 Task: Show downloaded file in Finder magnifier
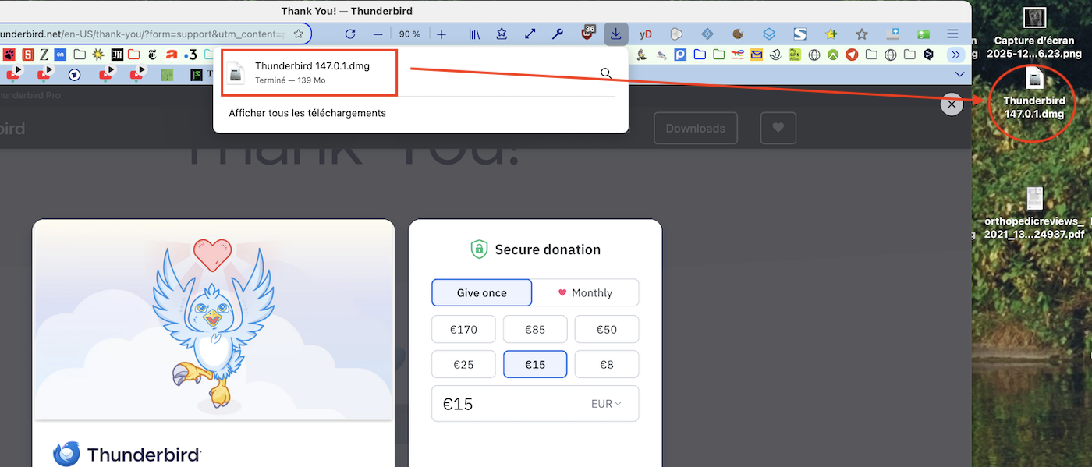click(x=606, y=73)
